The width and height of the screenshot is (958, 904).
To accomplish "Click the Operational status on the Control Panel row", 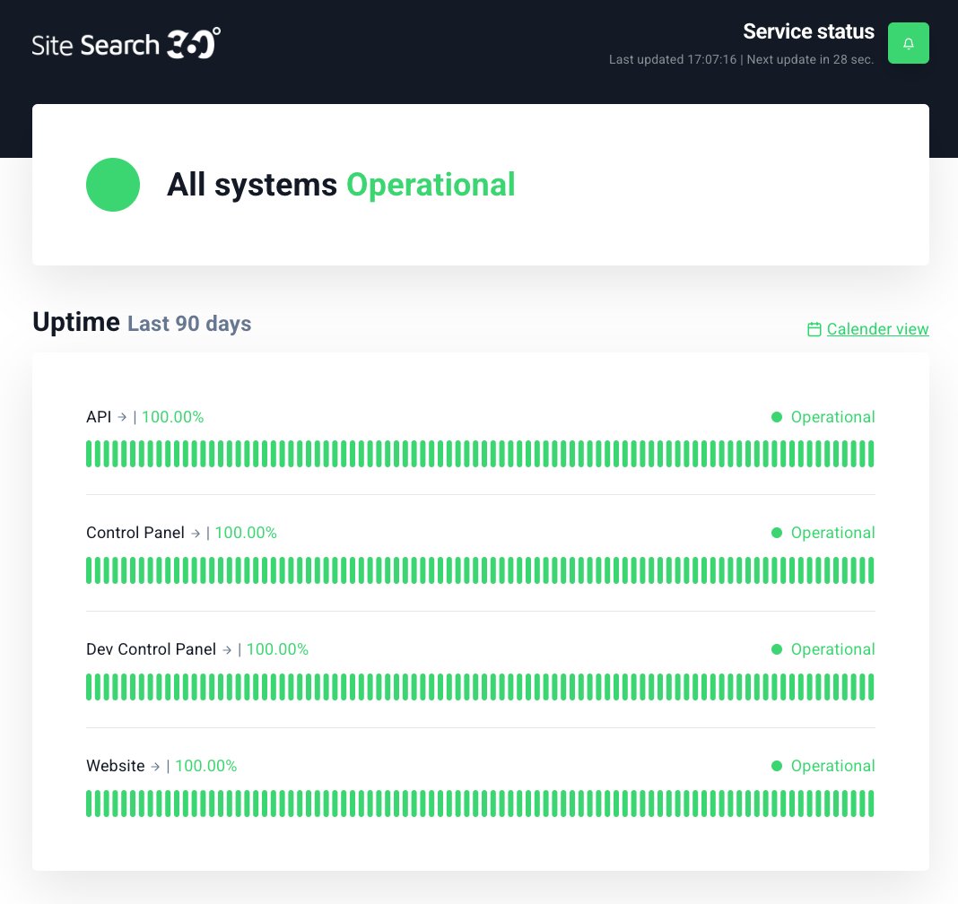I will pyautogui.click(x=832, y=533).
